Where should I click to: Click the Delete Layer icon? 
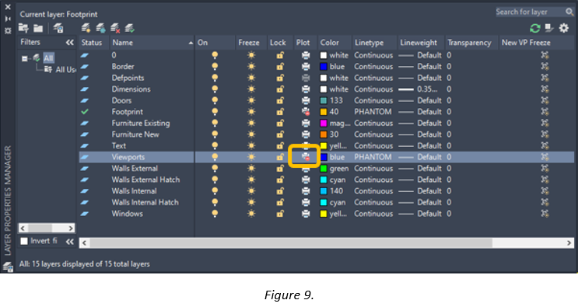(x=115, y=28)
